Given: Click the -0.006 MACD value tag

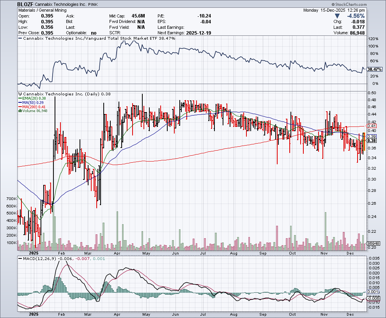Looking at the screenshot, I should 373,298.
